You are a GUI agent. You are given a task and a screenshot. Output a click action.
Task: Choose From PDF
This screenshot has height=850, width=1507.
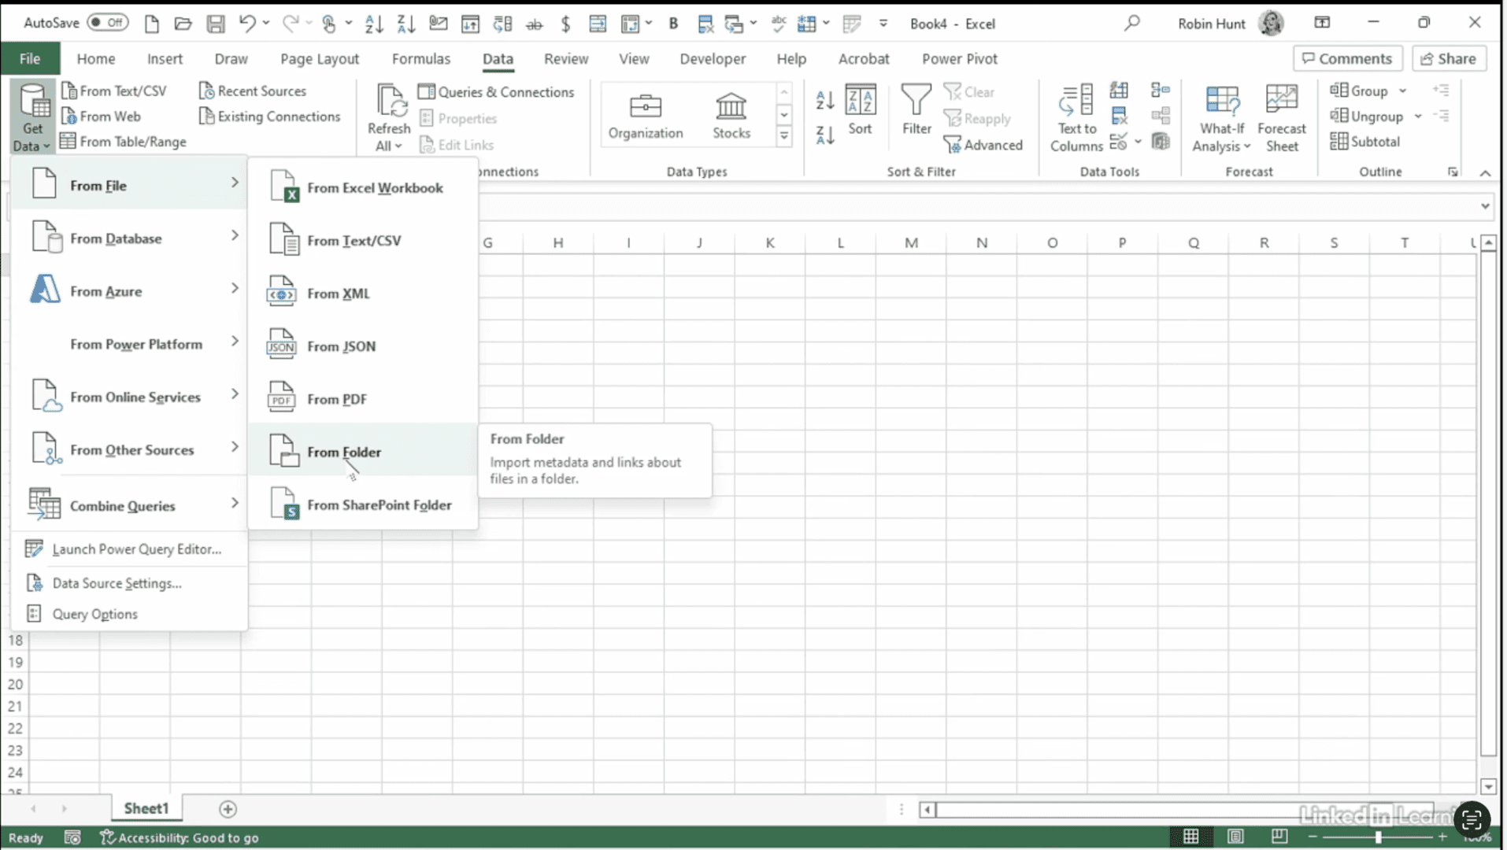363,399
